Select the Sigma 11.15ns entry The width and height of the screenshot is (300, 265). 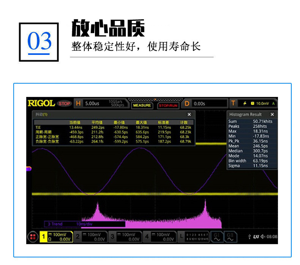(x=252, y=166)
